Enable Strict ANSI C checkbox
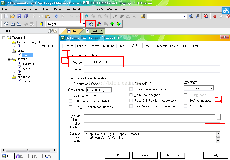 [x=131, y=84]
